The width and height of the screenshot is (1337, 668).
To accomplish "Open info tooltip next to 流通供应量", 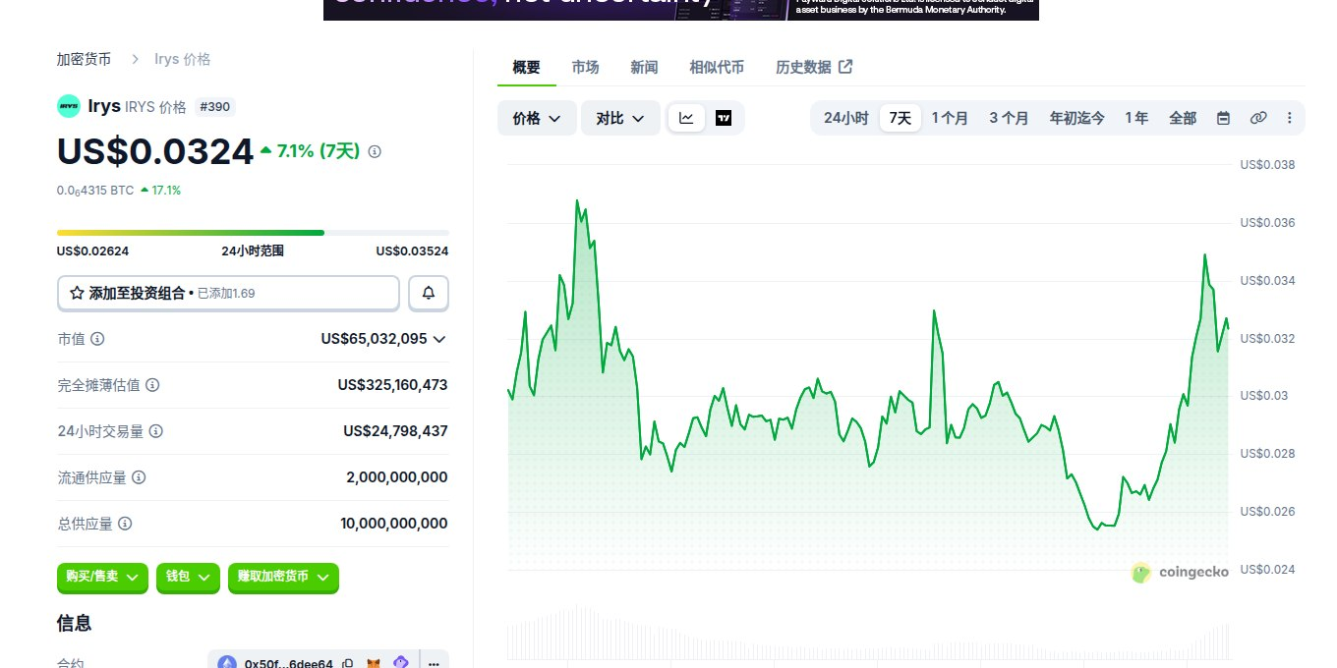I will pos(139,477).
